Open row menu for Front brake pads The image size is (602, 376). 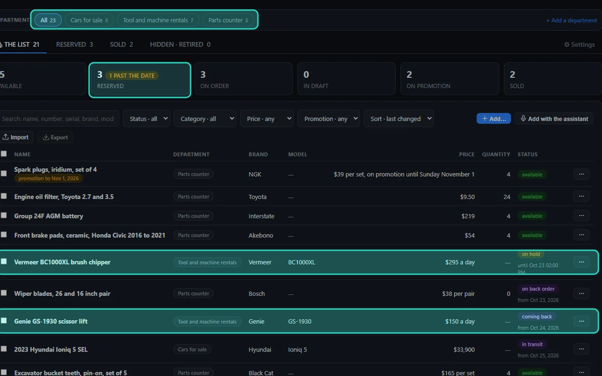tap(581, 235)
